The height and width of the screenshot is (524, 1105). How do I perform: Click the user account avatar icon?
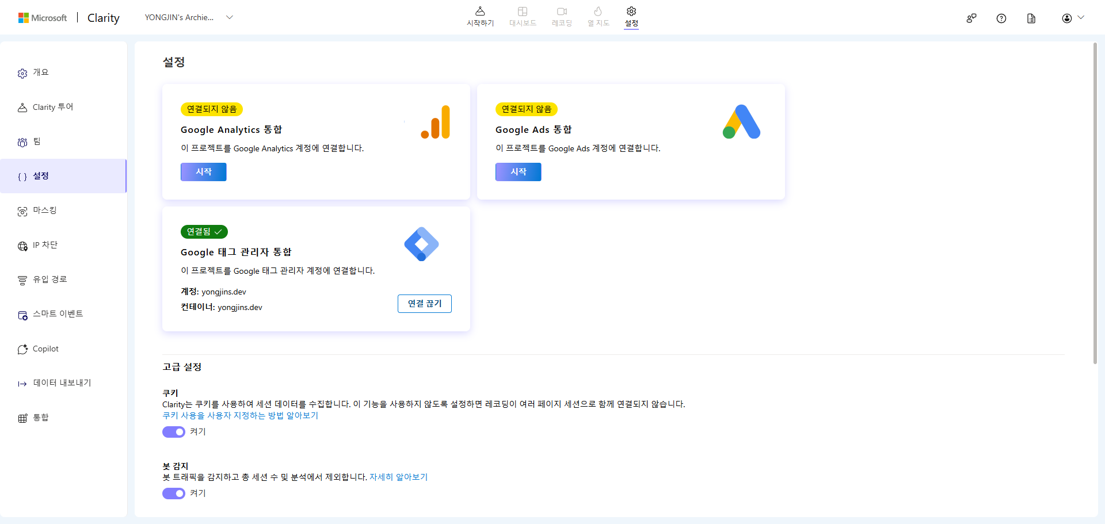[1067, 18]
